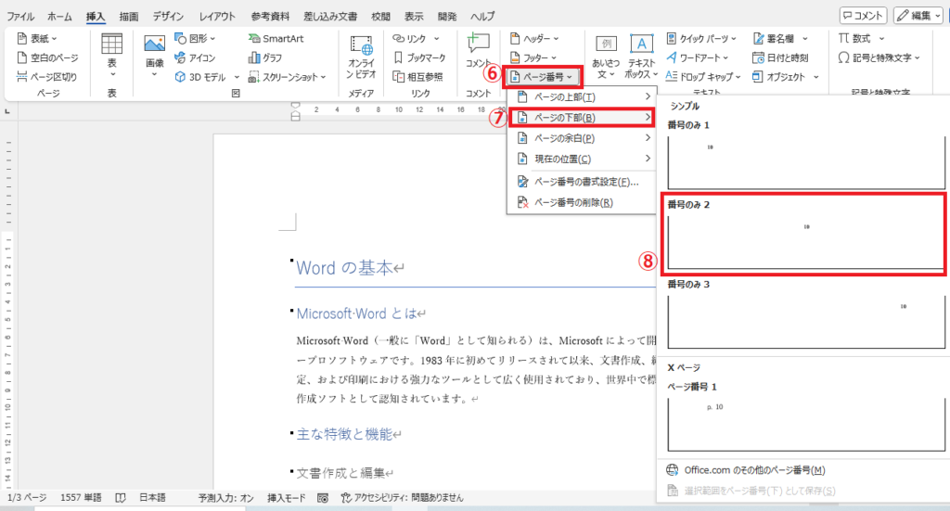Switch to the 開発 developer tab
The height and width of the screenshot is (511, 950).
[x=446, y=17]
